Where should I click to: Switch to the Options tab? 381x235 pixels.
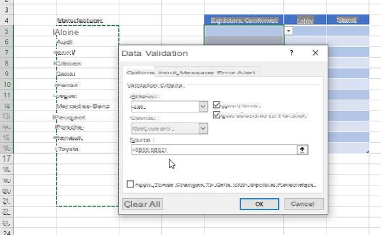point(140,72)
